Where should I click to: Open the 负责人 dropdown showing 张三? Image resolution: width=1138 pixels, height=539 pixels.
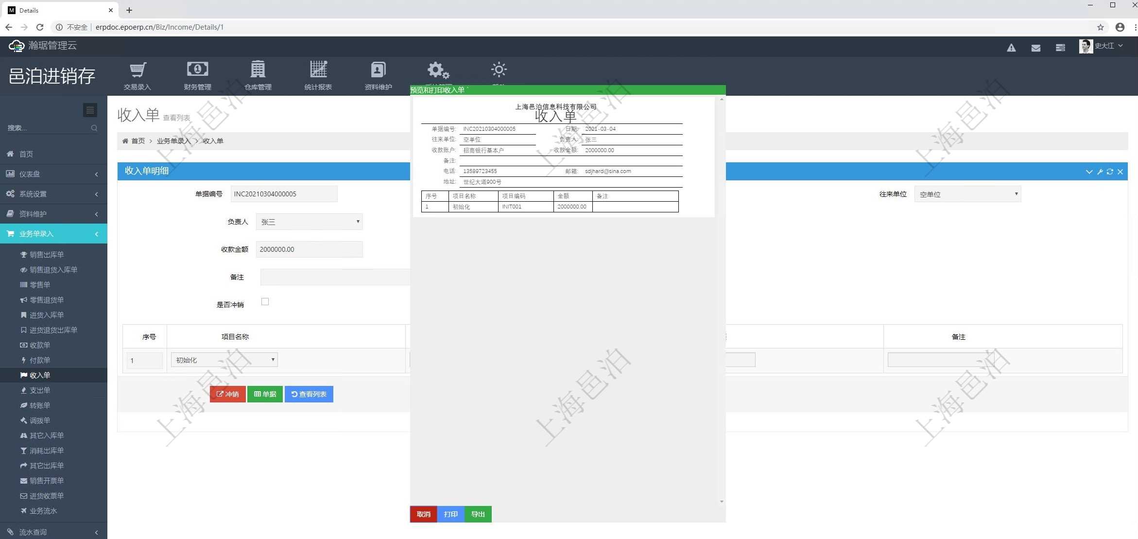click(x=309, y=222)
